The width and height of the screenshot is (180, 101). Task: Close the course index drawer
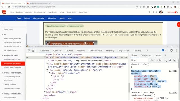(3, 24)
